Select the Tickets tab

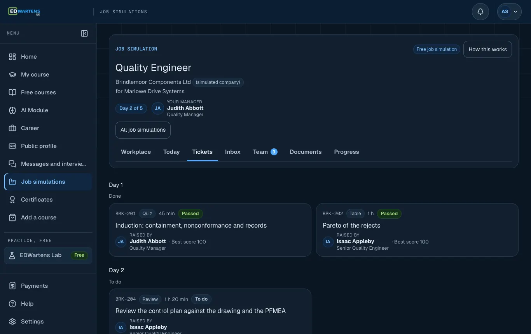[203, 152]
